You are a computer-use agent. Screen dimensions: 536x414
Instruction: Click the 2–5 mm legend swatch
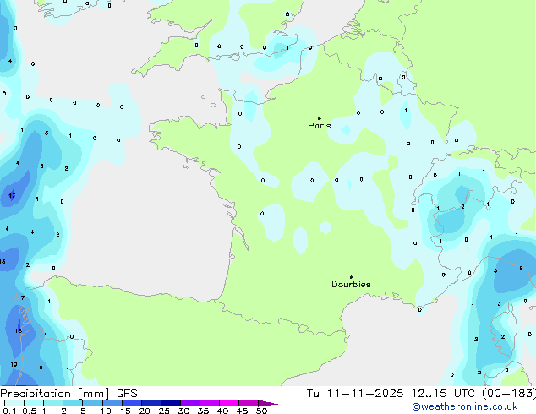[x=73, y=403]
